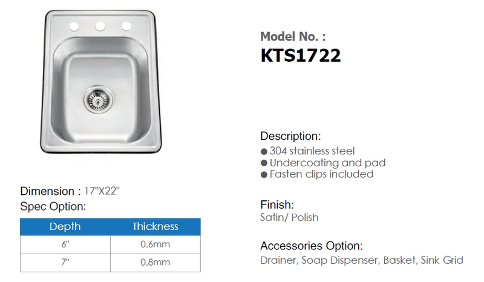This screenshot has height=282, width=484.
Task: Click the sink drain strainer
Action: [98, 99]
